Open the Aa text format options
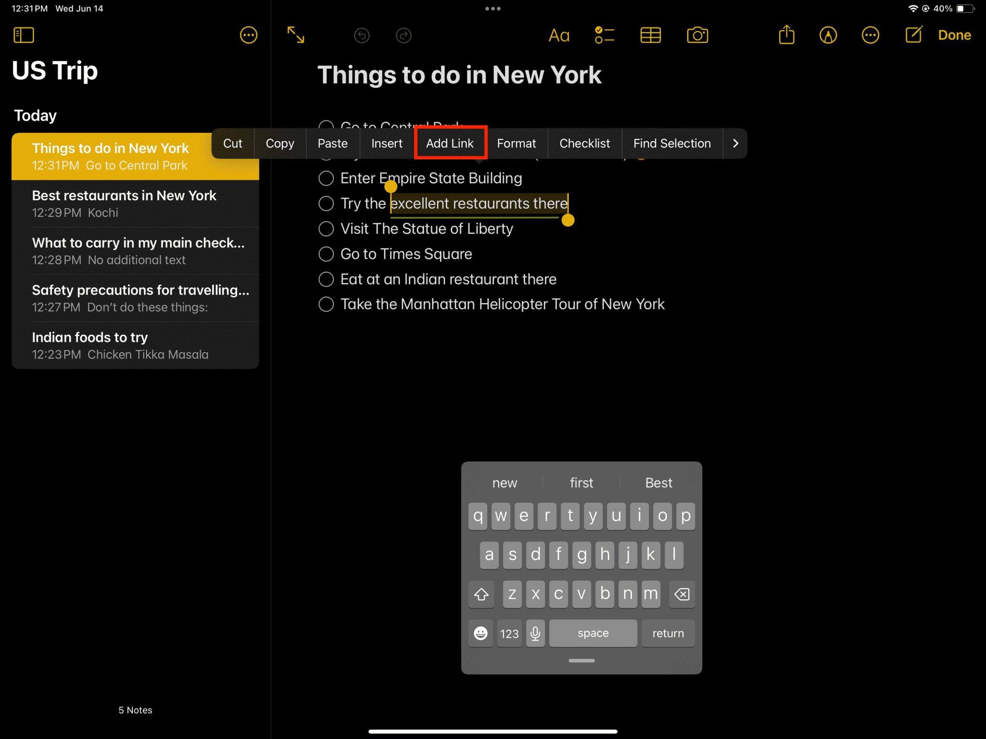The image size is (986, 739). click(x=559, y=35)
